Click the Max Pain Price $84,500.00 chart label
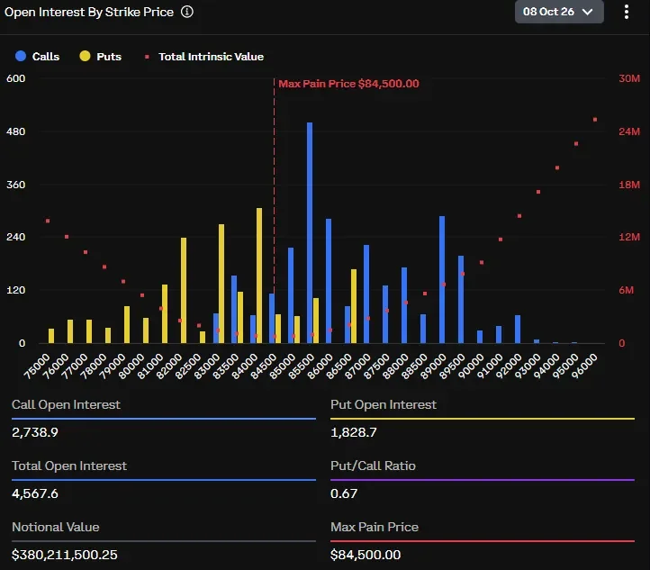 348,84
